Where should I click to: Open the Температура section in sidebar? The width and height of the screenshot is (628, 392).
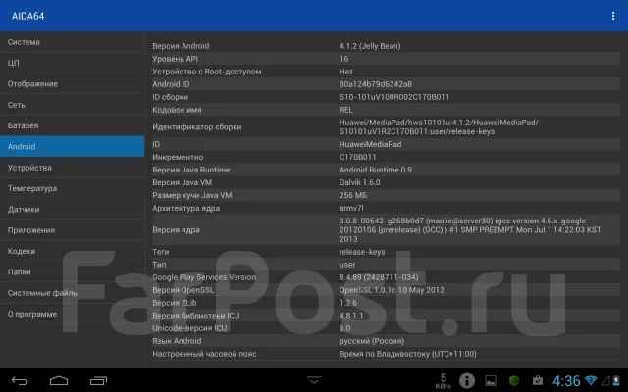point(72,188)
